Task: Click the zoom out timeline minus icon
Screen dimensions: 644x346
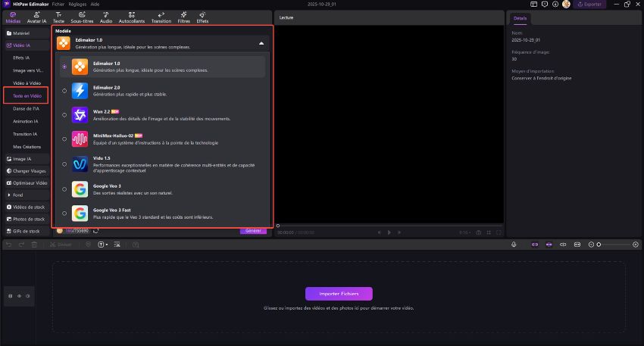Action: 591,245
